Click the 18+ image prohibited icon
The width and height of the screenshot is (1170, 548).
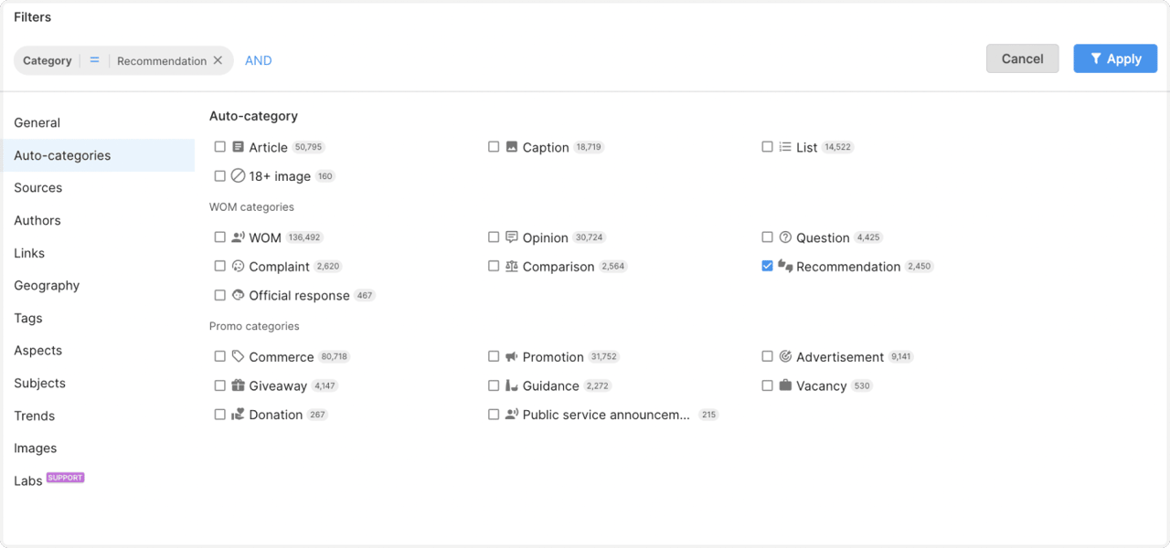pyautogui.click(x=238, y=176)
